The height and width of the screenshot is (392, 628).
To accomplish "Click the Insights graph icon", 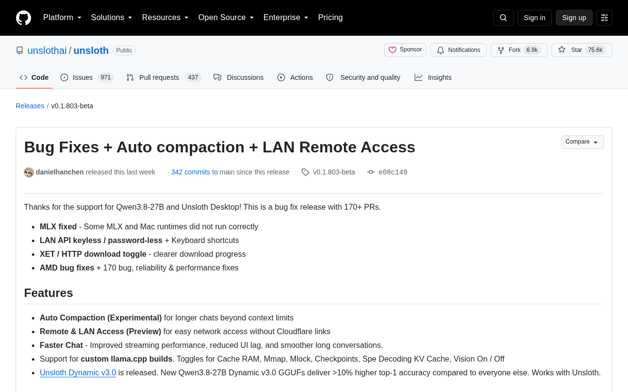I will 419,77.
